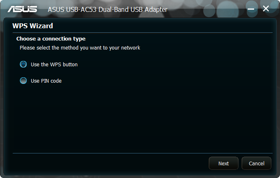Click the "Please select the method" instruction text
This screenshot has height=178, width=280.
coord(80,48)
